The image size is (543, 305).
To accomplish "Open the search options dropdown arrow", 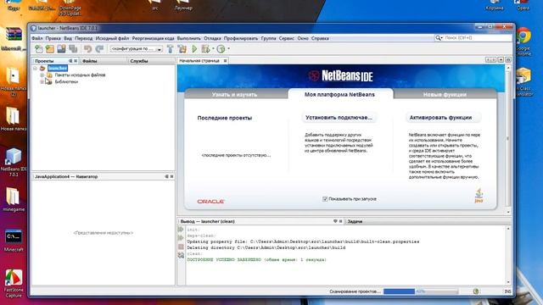I will click(442, 37).
